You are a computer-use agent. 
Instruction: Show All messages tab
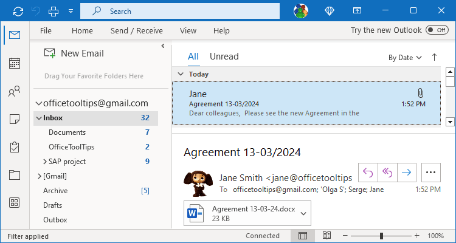pos(193,56)
